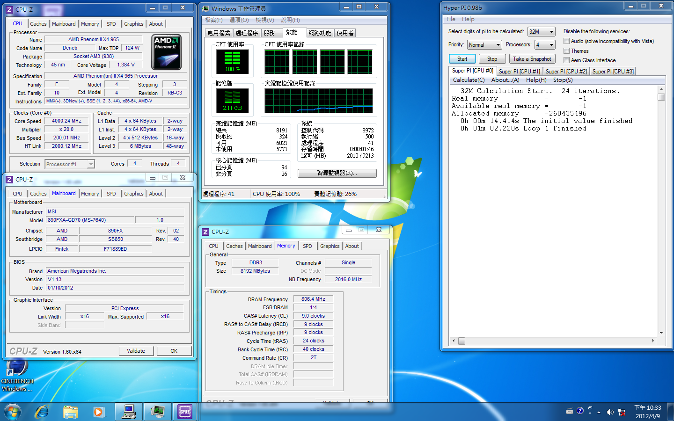Switch to Task Manager taskbar icon
The width and height of the screenshot is (674, 421).
(157, 412)
